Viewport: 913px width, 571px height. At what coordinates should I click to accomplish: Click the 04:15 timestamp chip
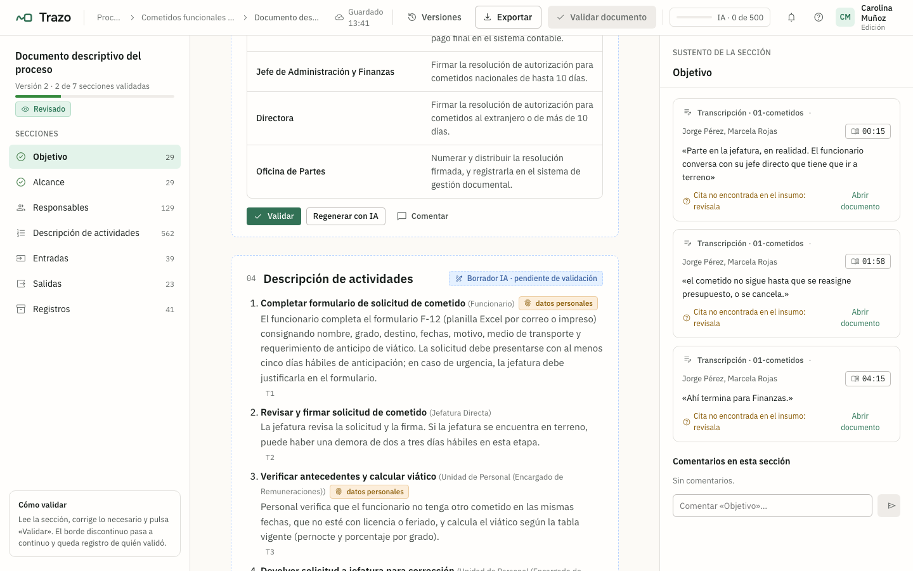tap(868, 379)
